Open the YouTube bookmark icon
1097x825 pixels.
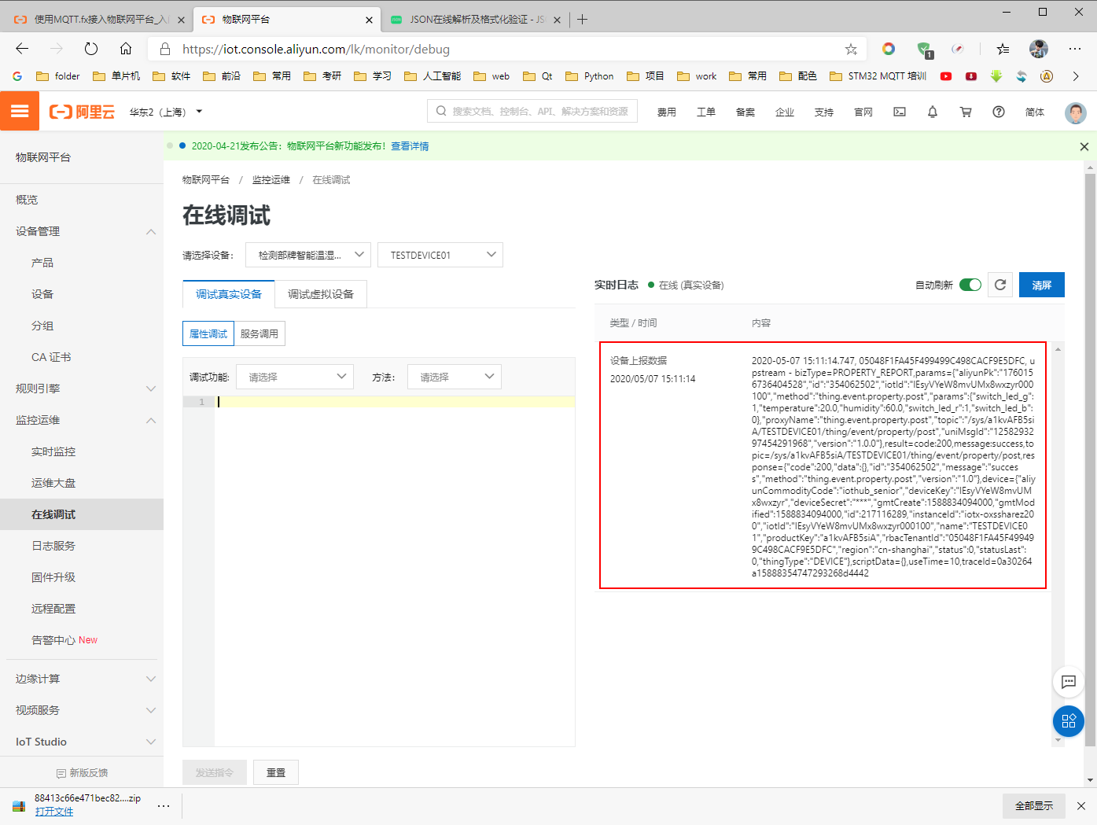point(946,76)
